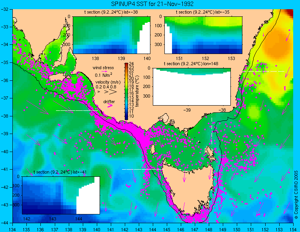Click the wind stress legend arrow

(104, 71)
